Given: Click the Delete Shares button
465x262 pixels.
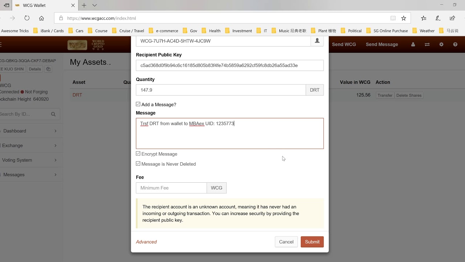Looking at the screenshot, I should (409, 95).
